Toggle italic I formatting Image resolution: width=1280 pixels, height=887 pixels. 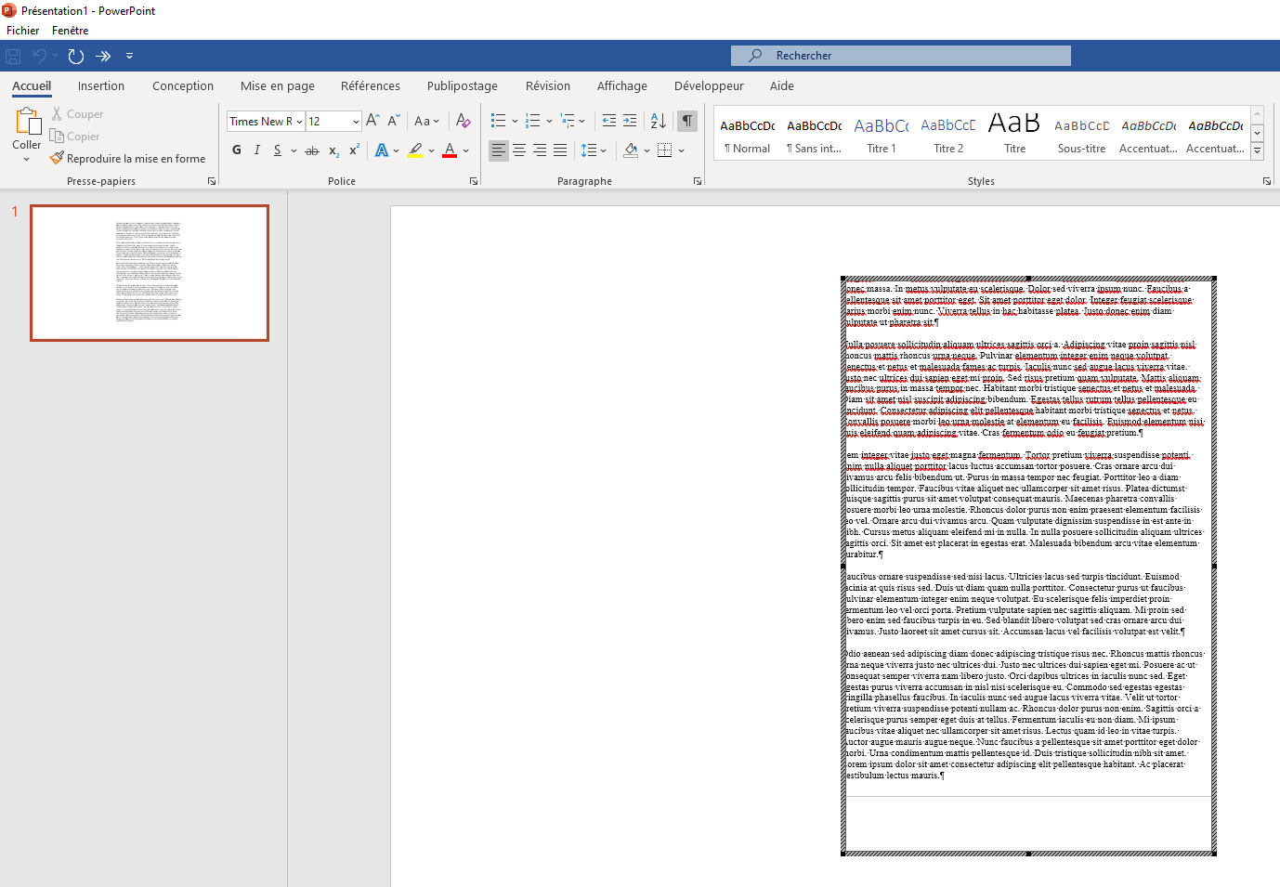[x=257, y=150]
